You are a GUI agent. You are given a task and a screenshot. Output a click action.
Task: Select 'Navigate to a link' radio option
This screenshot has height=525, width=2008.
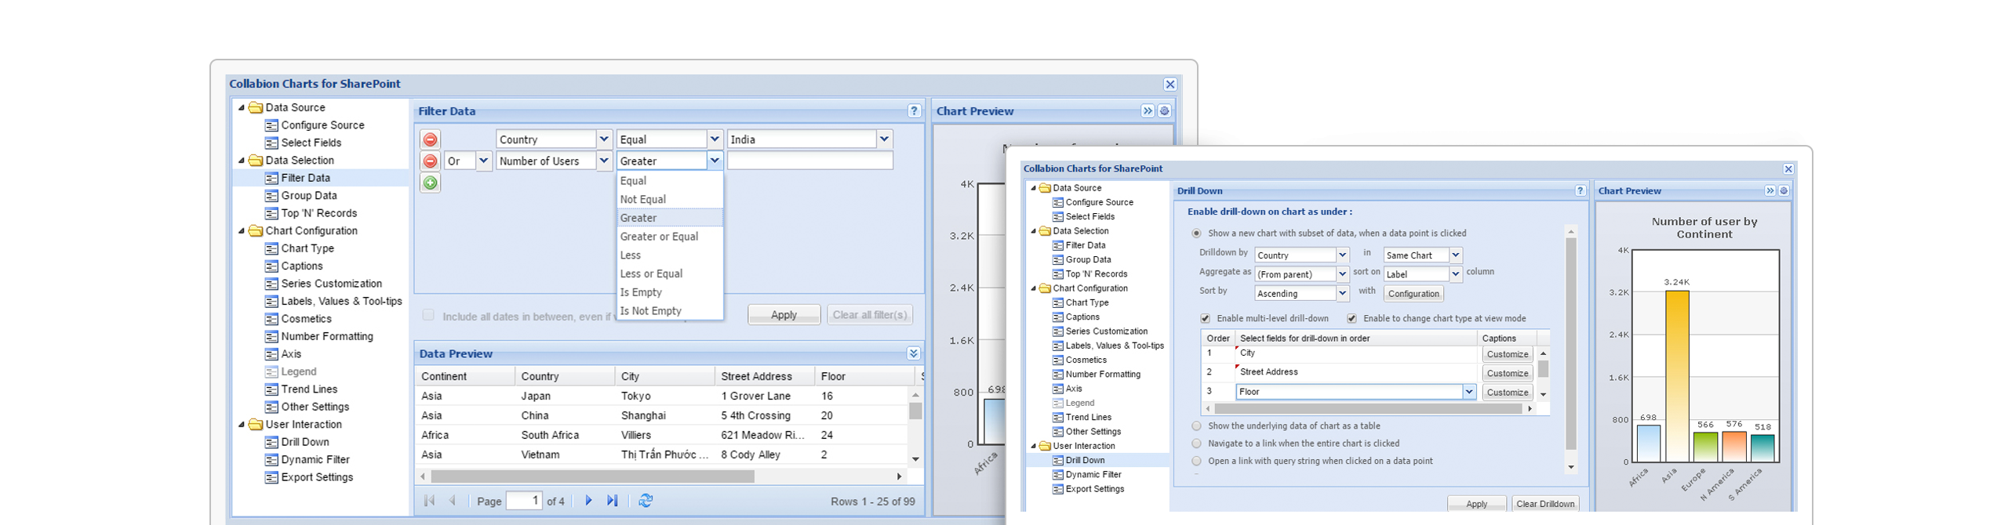coord(1196,444)
